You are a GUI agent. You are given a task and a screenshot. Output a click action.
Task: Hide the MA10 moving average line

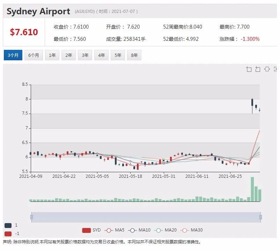(x=139, y=230)
